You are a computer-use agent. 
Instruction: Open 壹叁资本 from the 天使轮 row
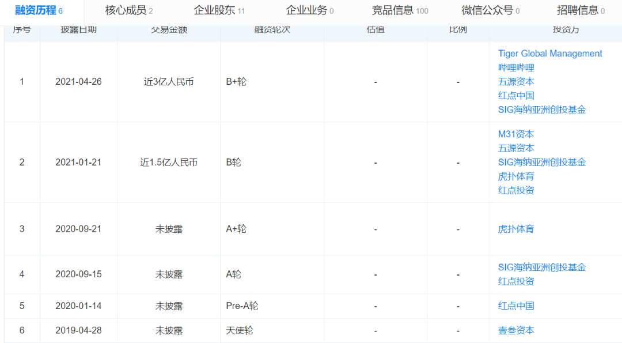(x=516, y=330)
